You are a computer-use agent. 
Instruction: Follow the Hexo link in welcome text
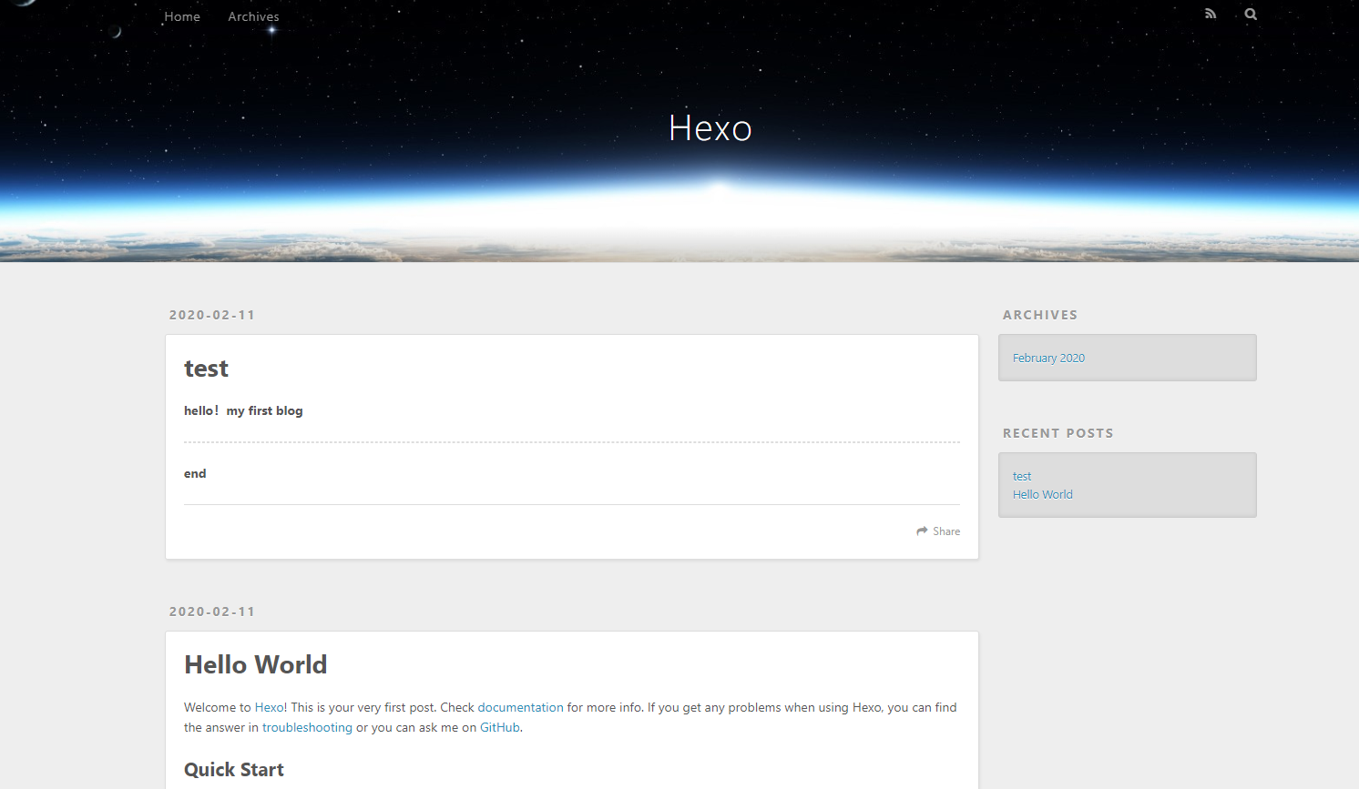270,707
